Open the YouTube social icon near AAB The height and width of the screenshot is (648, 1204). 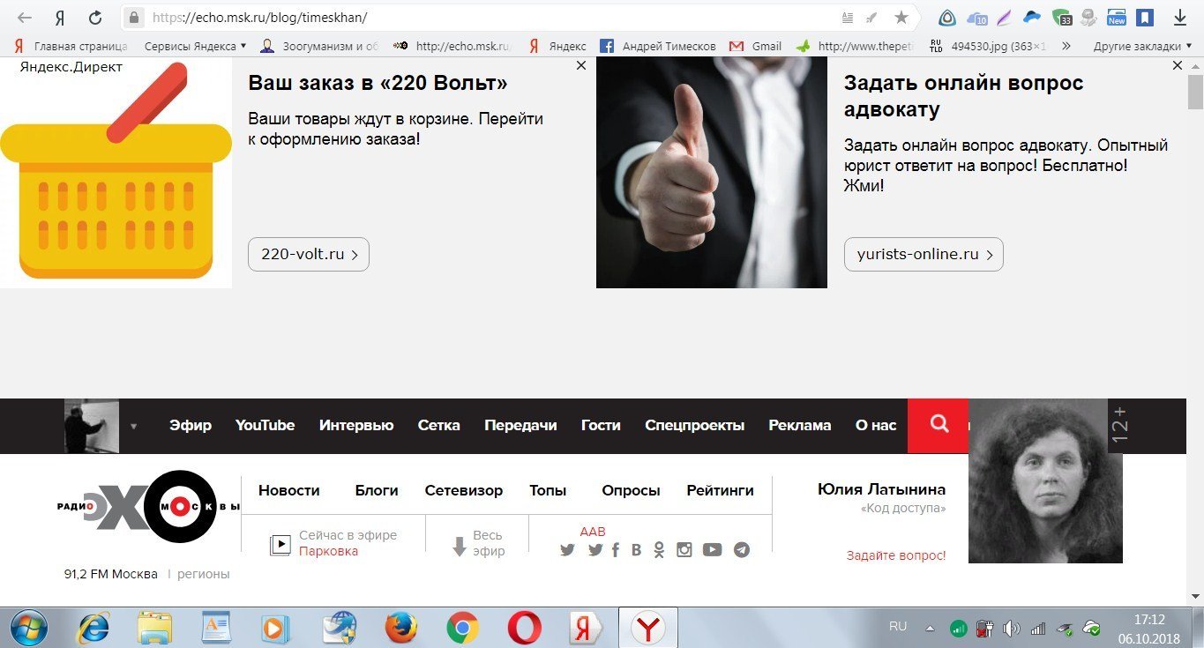click(712, 550)
